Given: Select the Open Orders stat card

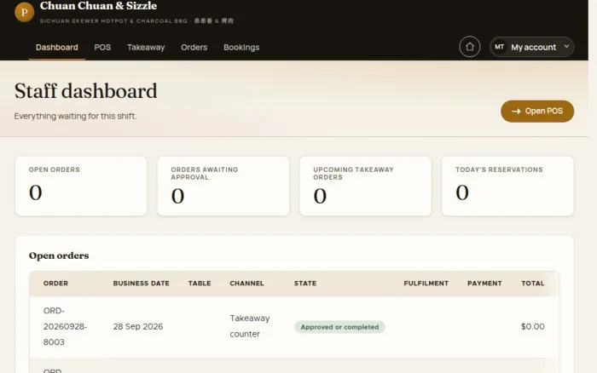Looking at the screenshot, I should pos(81,186).
